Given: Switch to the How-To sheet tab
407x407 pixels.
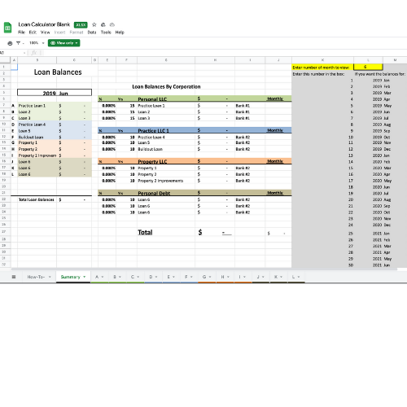Looking at the screenshot, I should (x=36, y=277).
